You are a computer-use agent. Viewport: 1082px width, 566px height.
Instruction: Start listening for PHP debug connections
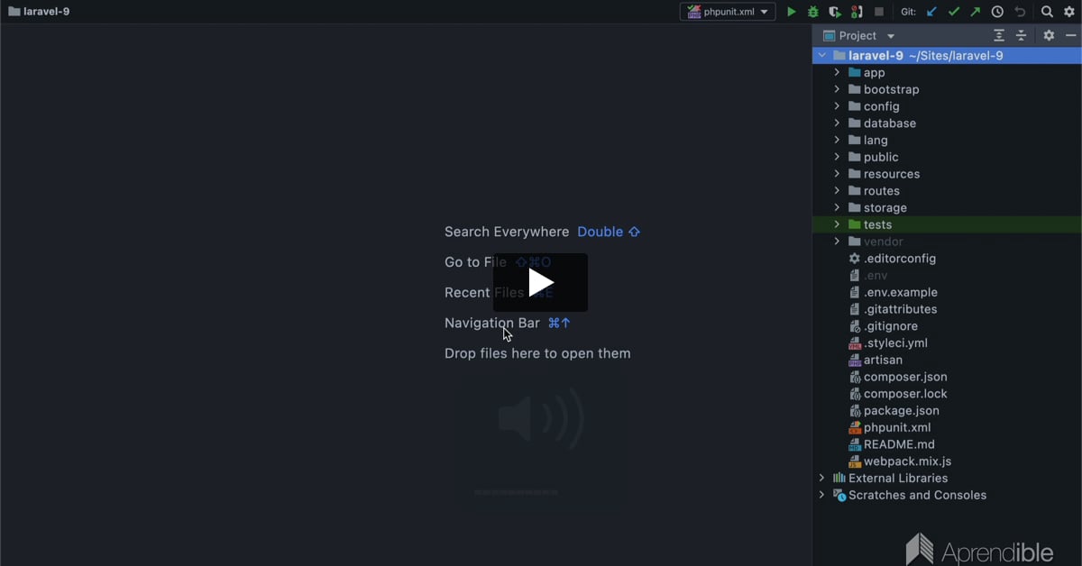pos(857,12)
